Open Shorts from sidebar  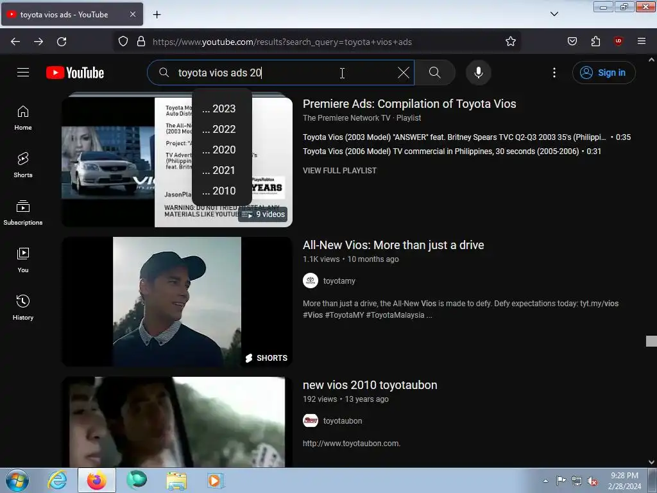pos(23,165)
